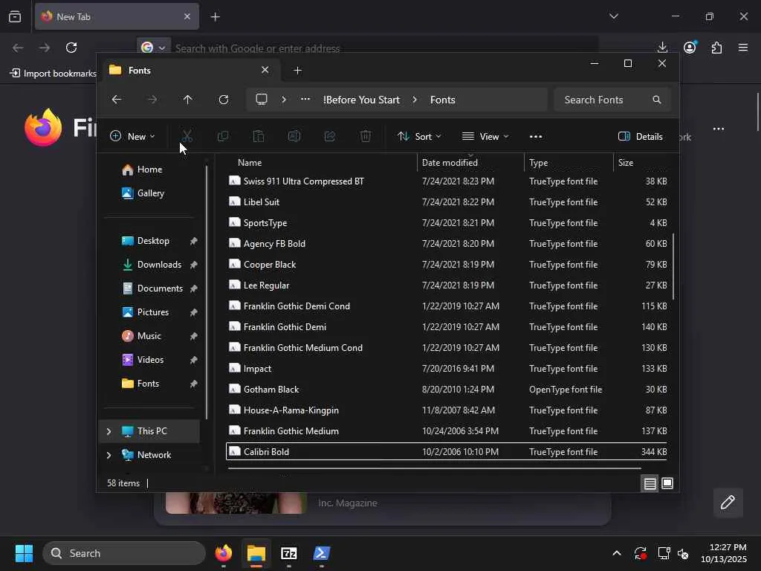This screenshot has width=761, height=571.
Task: Click the See more ellipsis in toolbar
Action: coord(535,136)
